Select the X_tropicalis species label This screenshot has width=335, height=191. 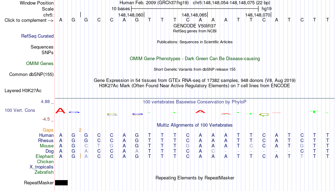tap(42, 167)
